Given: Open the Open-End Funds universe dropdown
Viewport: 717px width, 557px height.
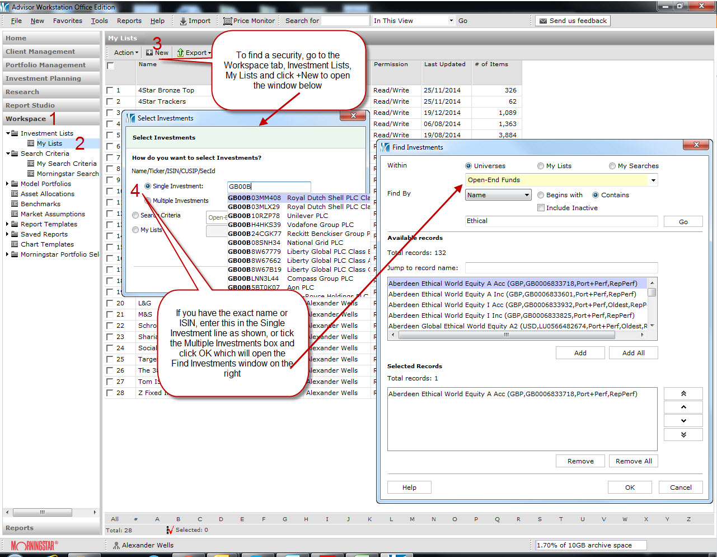Looking at the screenshot, I should point(653,180).
